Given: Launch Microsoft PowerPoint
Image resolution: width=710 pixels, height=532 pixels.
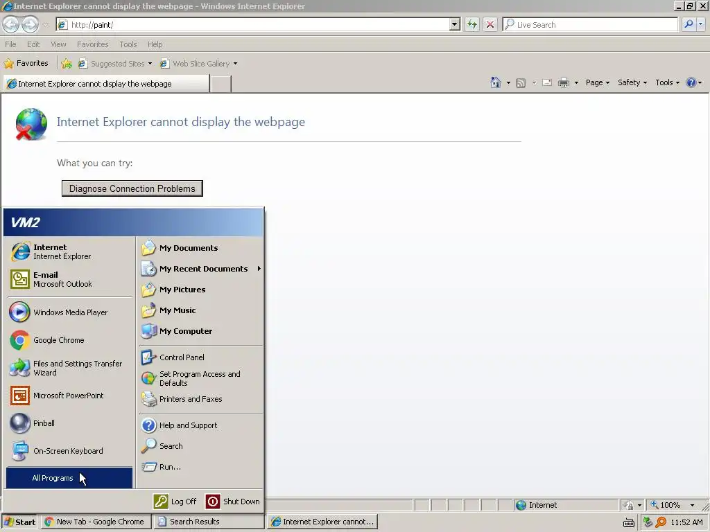Looking at the screenshot, I should click(x=70, y=396).
